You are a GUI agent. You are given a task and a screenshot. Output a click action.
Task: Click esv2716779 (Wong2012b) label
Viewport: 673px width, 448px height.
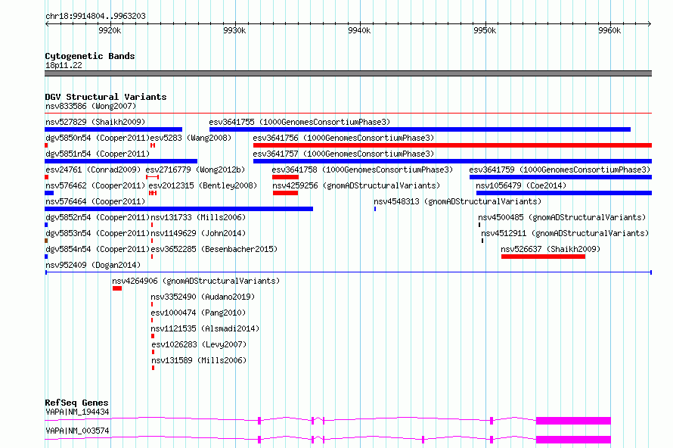click(x=195, y=170)
